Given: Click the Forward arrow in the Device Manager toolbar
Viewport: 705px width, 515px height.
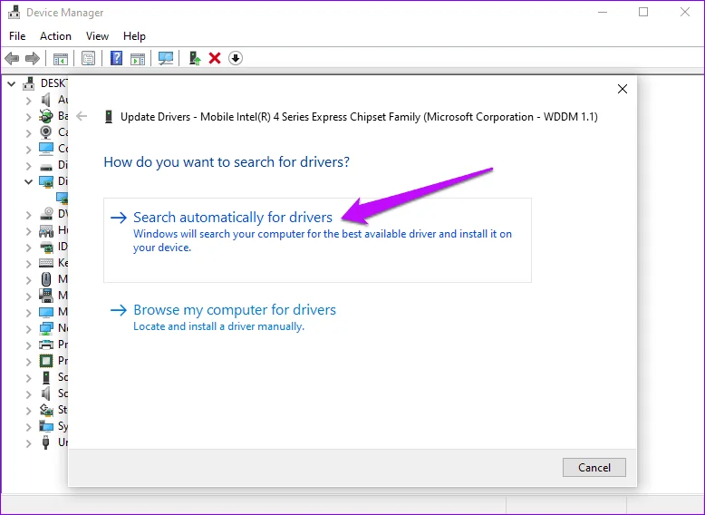Looking at the screenshot, I should click(x=33, y=58).
